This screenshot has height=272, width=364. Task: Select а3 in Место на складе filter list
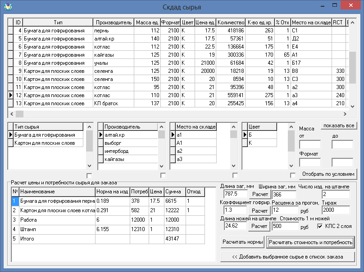(196, 159)
